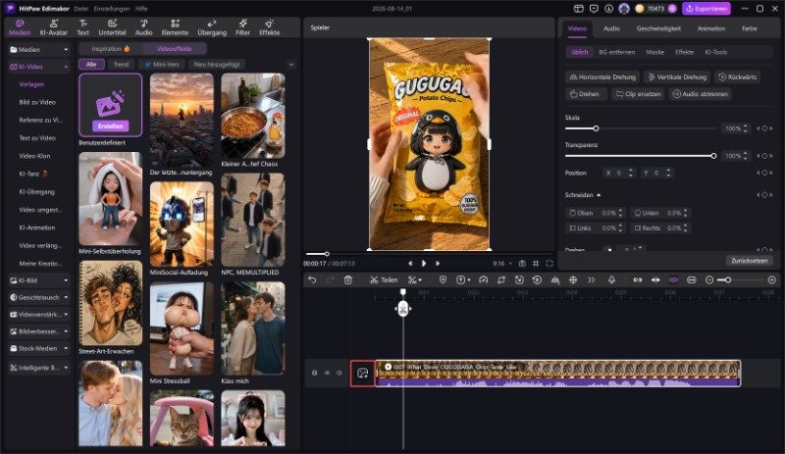Open the layout switcher icon in title bar

click(x=579, y=9)
